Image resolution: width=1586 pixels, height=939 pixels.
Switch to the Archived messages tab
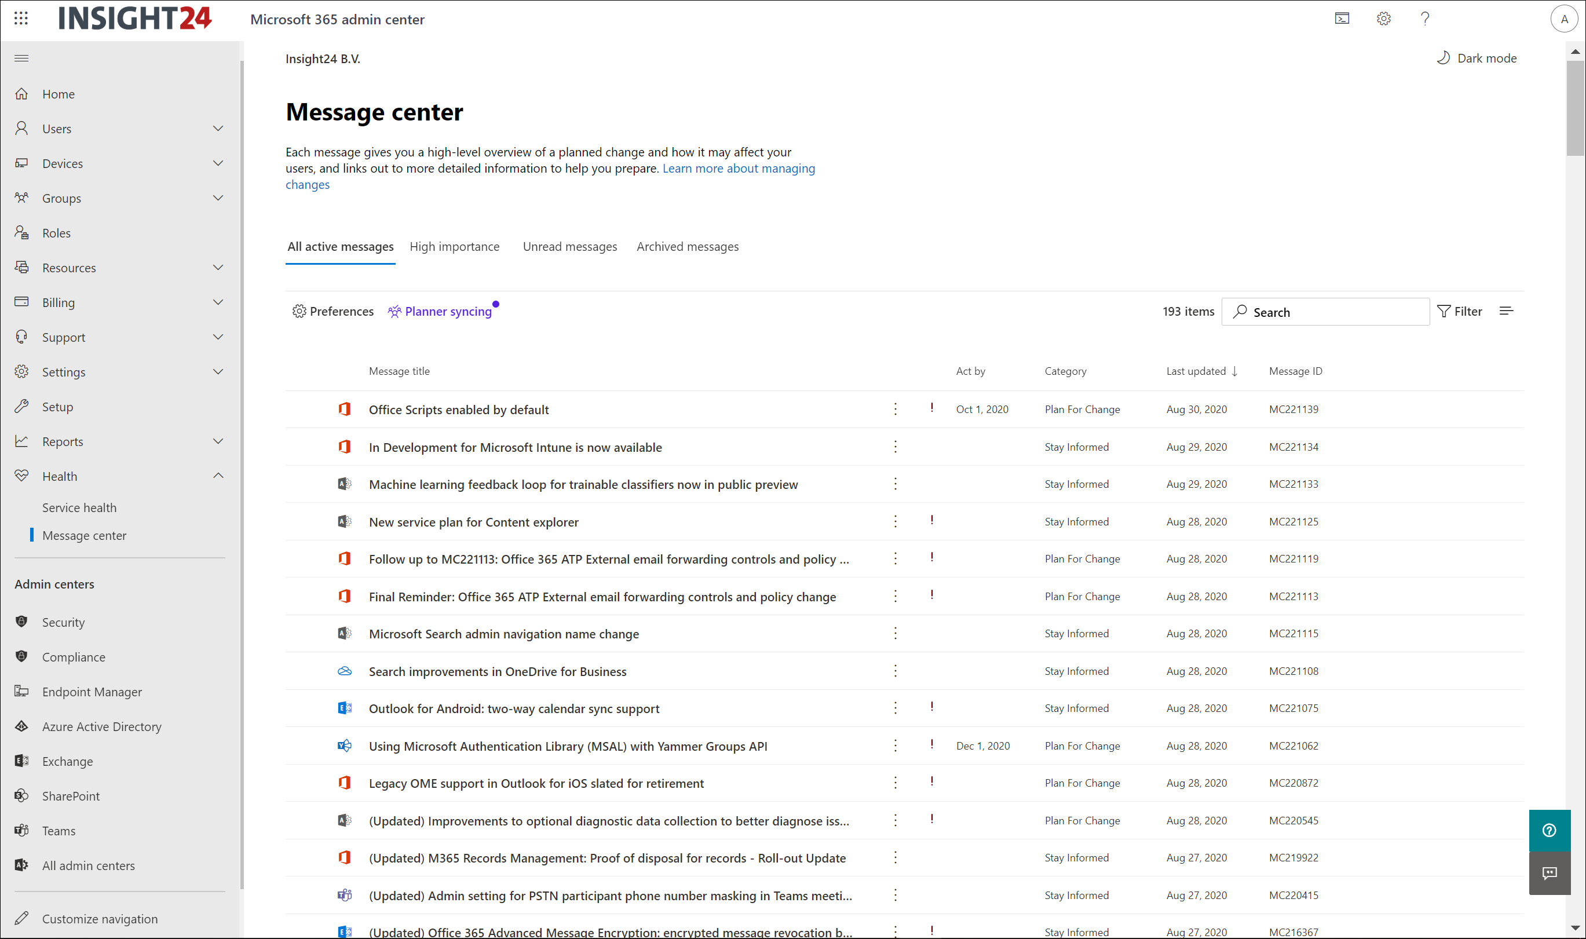point(688,247)
